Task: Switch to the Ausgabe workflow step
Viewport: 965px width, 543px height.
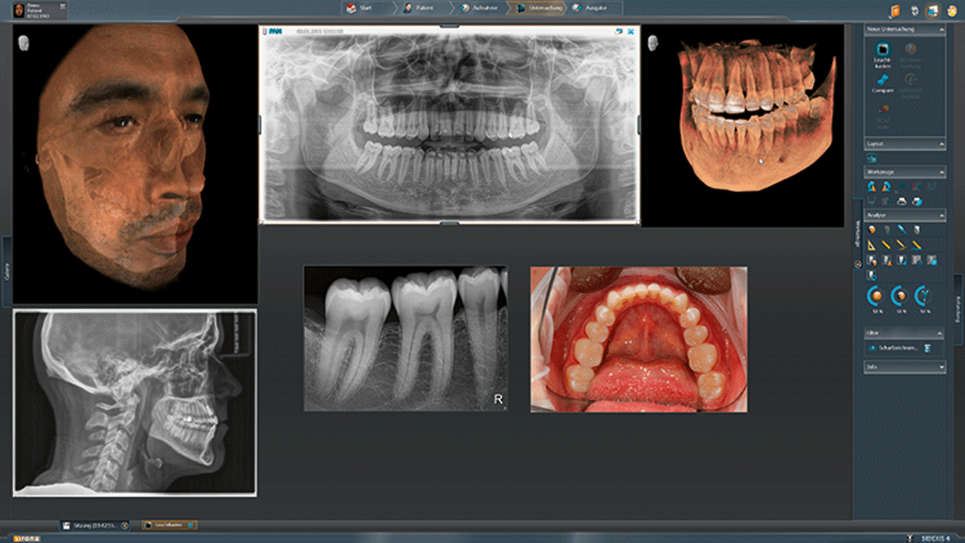Action: 590,8
